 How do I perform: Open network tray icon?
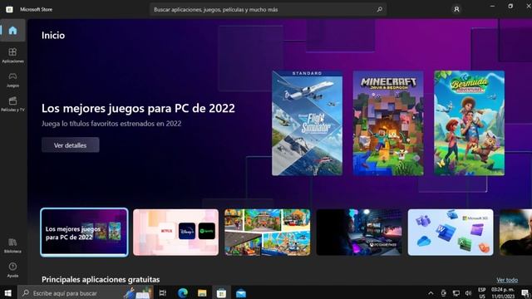456,293
